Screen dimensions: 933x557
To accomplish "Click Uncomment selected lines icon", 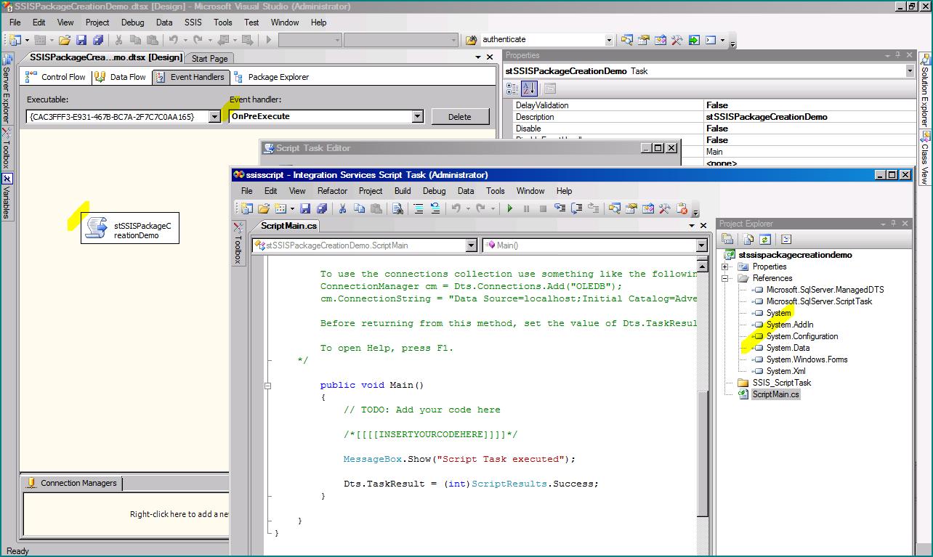I will pos(436,208).
